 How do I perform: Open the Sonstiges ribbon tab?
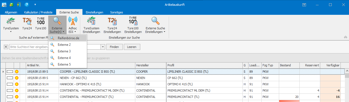116,12
